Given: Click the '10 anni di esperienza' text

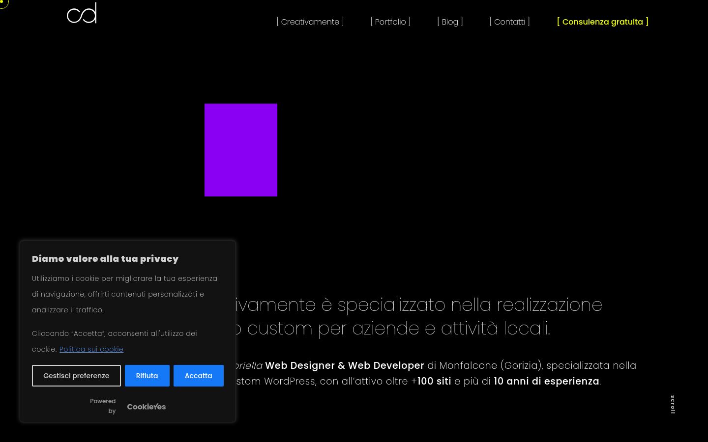Looking at the screenshot, I should point(546,381).
